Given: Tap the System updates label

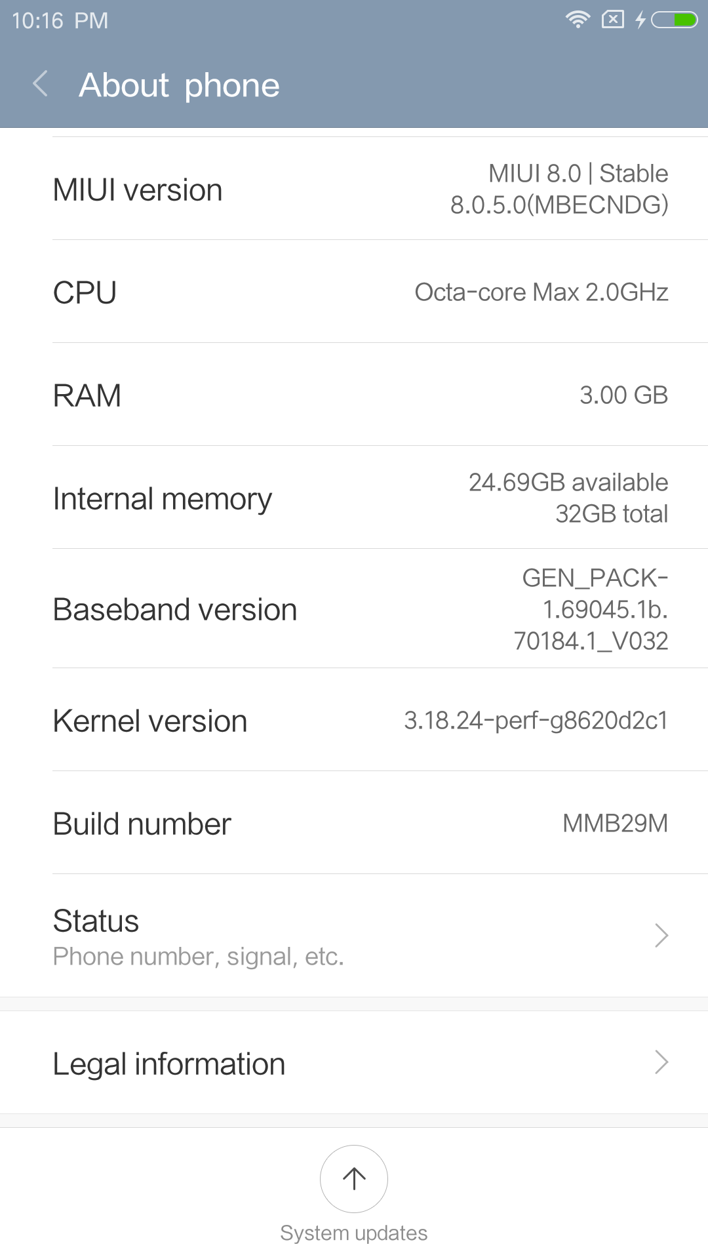Looking at the screenshot, I should (x=354, y=1233).
